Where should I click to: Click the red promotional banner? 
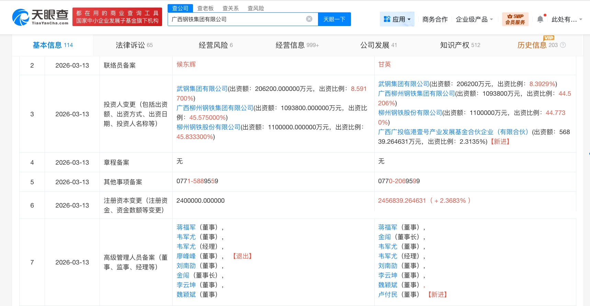point(117,17)
